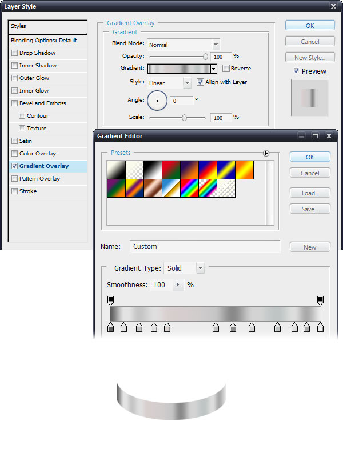This screenshot has width=343, height=457.
Task: Adjust the Scale slider handle
Action: pos(184,118)
